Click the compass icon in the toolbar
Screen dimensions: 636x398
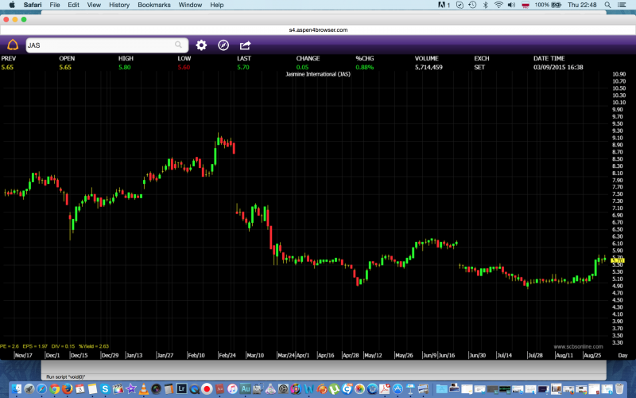click(x=223, y=45)
